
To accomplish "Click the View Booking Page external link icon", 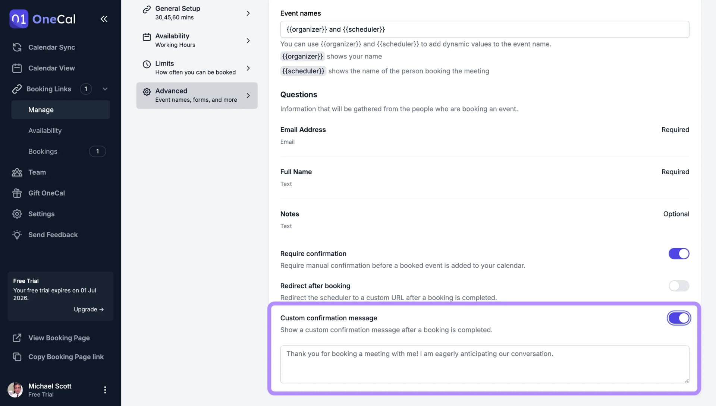I will click(x=17, y=338).
